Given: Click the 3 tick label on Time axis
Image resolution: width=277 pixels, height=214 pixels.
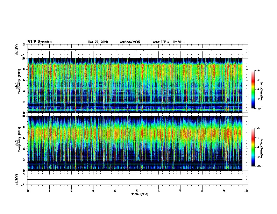Looking at the screenshot, I should (x=93, y=191).
